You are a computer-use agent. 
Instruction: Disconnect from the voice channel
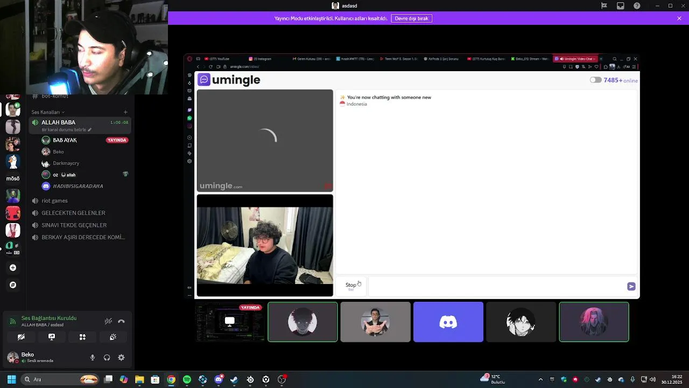(x=121, y=321)
